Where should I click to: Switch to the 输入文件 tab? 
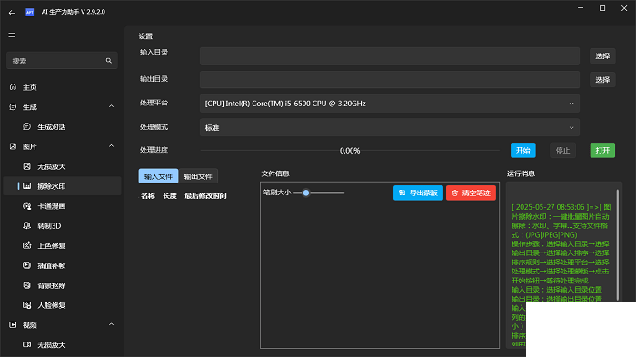(x=158, y=176)
